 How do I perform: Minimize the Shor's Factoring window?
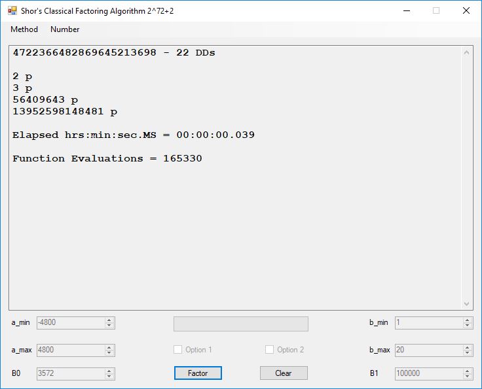pyautogui.click(x=407, y=10)
